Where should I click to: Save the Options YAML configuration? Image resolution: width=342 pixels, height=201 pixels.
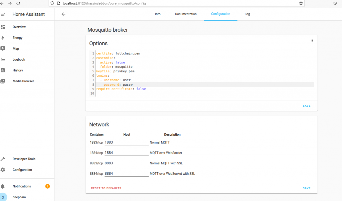point(307,106)
